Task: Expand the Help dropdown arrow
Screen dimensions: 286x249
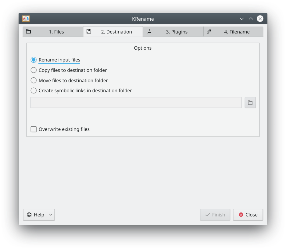Action: (x=51, y=215)
